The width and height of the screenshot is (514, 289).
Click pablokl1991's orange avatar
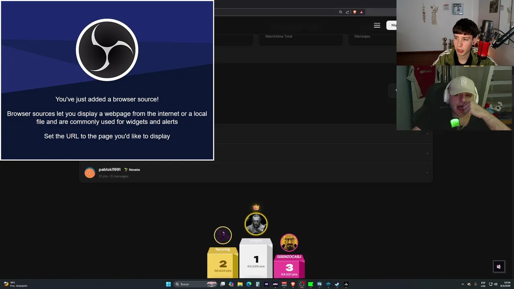[90, 173]
